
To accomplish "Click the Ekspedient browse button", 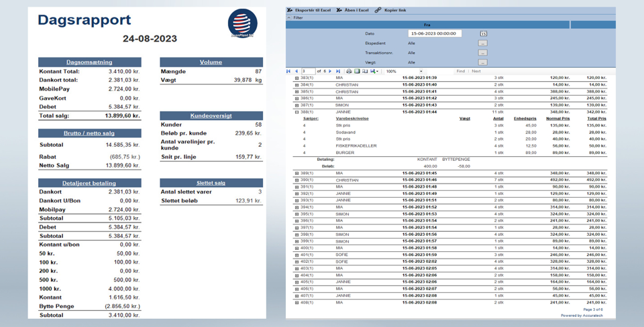I will 482,43.
